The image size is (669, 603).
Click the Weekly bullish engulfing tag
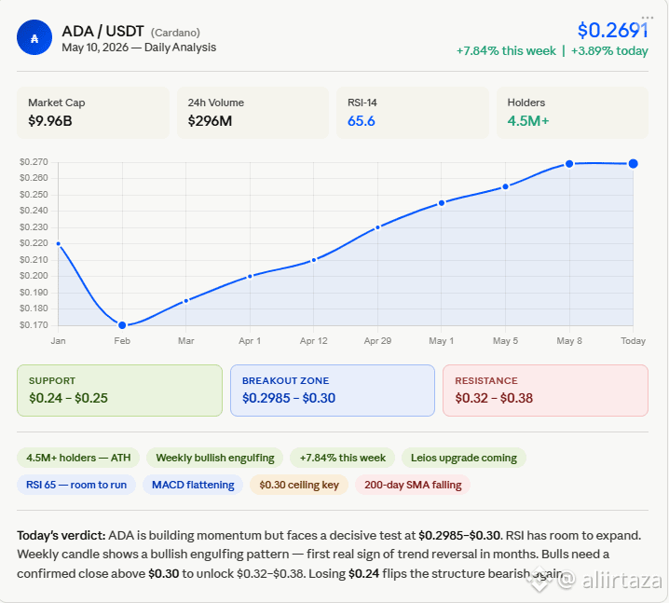[x=215, y=458]
